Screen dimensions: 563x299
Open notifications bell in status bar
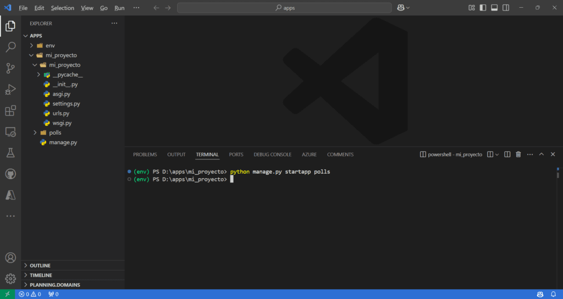(553, 295)
